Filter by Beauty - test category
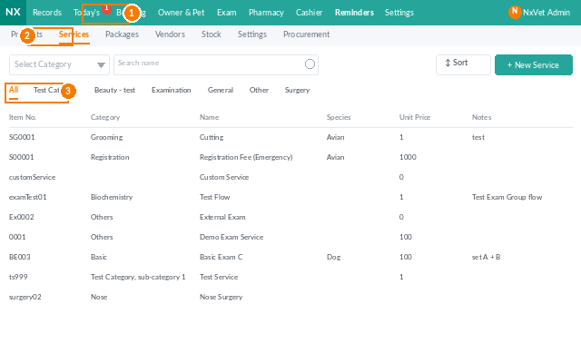581x363 pixels. (114, 90)
